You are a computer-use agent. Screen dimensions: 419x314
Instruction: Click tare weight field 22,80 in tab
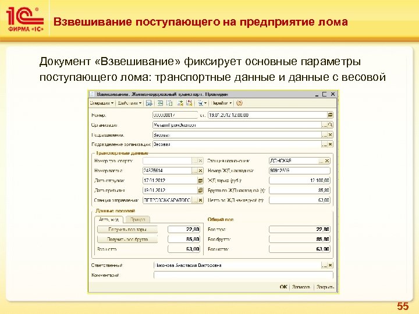(x=184, y=229)
